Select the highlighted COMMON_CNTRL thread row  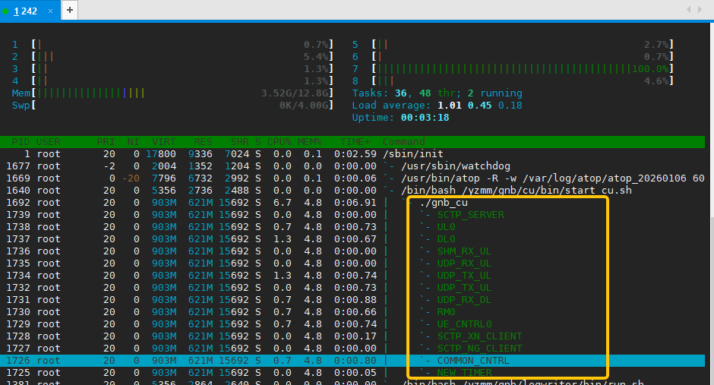pyautogui.click(x=473, y=361)
